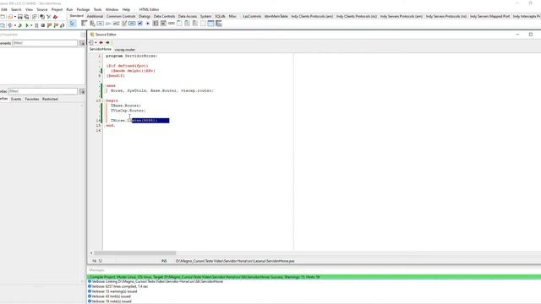Screen dimensions: 541x304
Task: Pick the TRadioGroup component icon
Action: (x=188, y=24)
